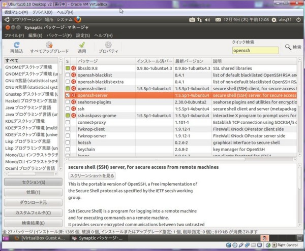Toggle the openssh-client status box
305x251 pixels.
tap(68, 88)
